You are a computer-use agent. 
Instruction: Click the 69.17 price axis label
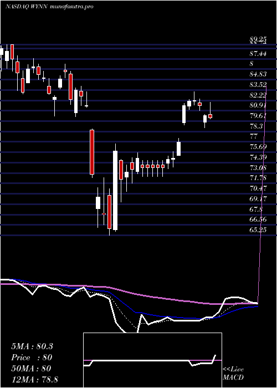[x=258, y=199]
